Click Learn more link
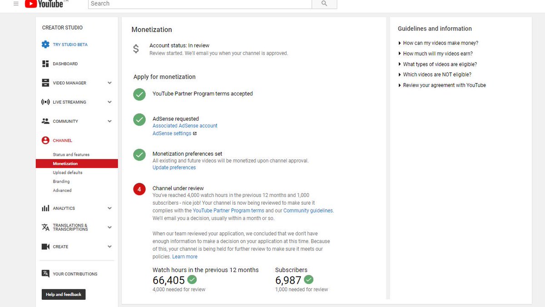The height and width of the screenshot is (307, 545). click(185, 257)
